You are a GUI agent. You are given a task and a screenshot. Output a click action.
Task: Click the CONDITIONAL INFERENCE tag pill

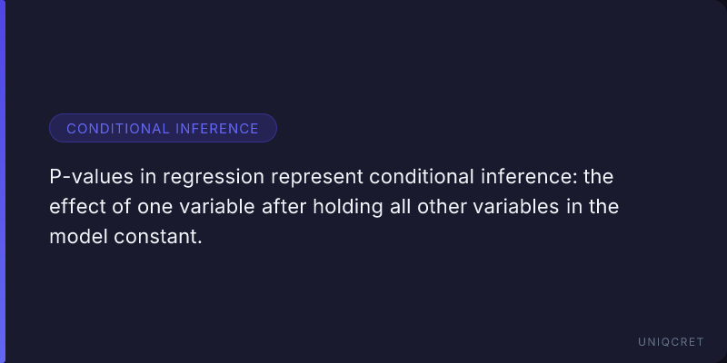click(163, 128)
